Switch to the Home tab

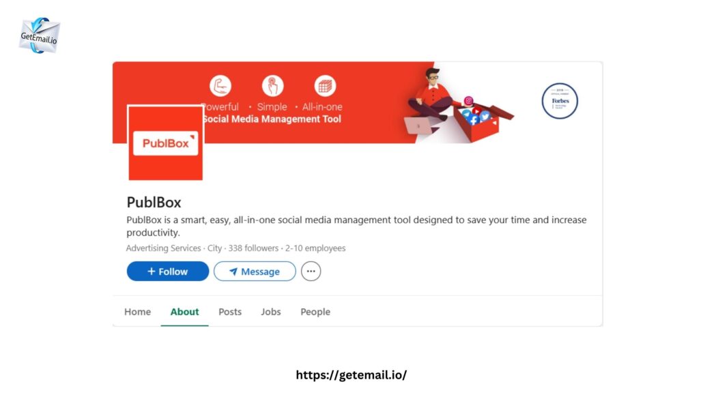138,312
